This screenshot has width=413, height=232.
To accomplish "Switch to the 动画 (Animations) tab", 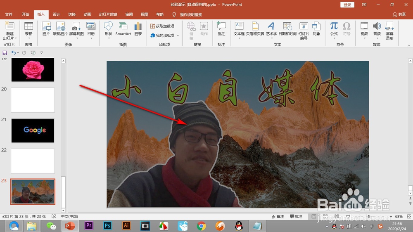I will point(87,14).
